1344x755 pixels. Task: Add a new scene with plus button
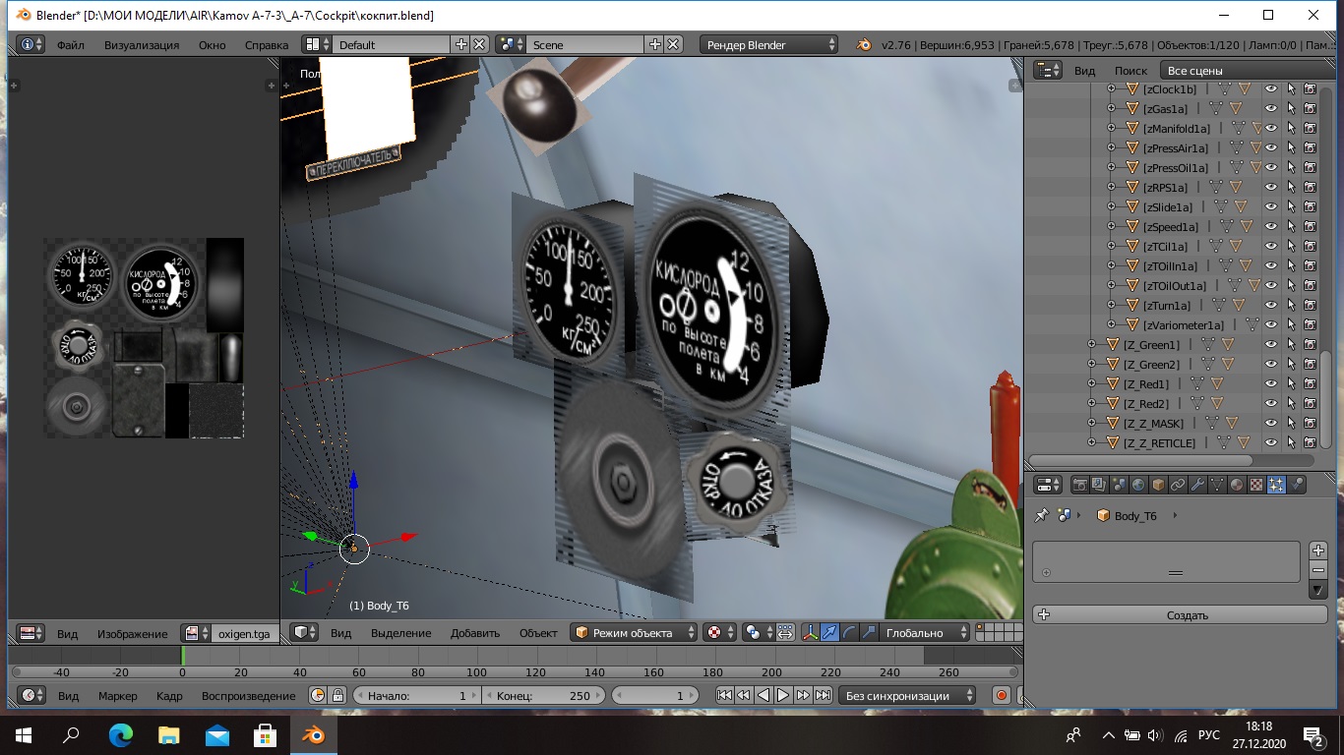pyautogui.click(x=655, y=44)
